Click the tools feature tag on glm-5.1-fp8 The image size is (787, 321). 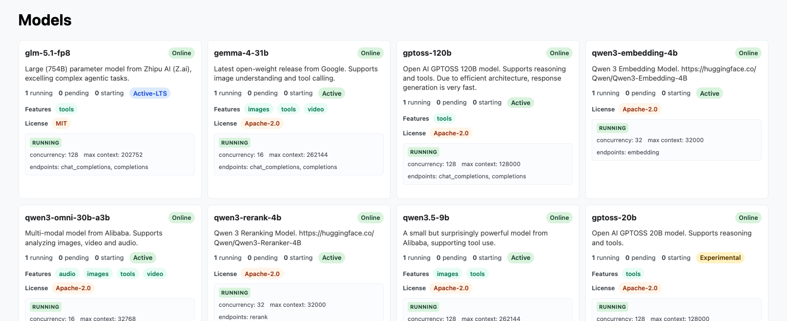coord(66,109)
